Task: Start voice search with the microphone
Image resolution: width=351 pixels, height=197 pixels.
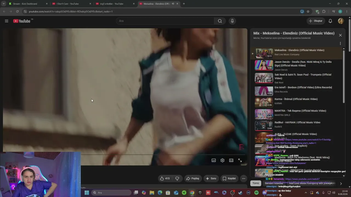Action: pos(232,21)
